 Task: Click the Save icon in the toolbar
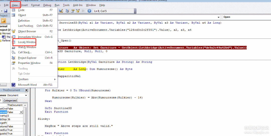coord(6,11)
